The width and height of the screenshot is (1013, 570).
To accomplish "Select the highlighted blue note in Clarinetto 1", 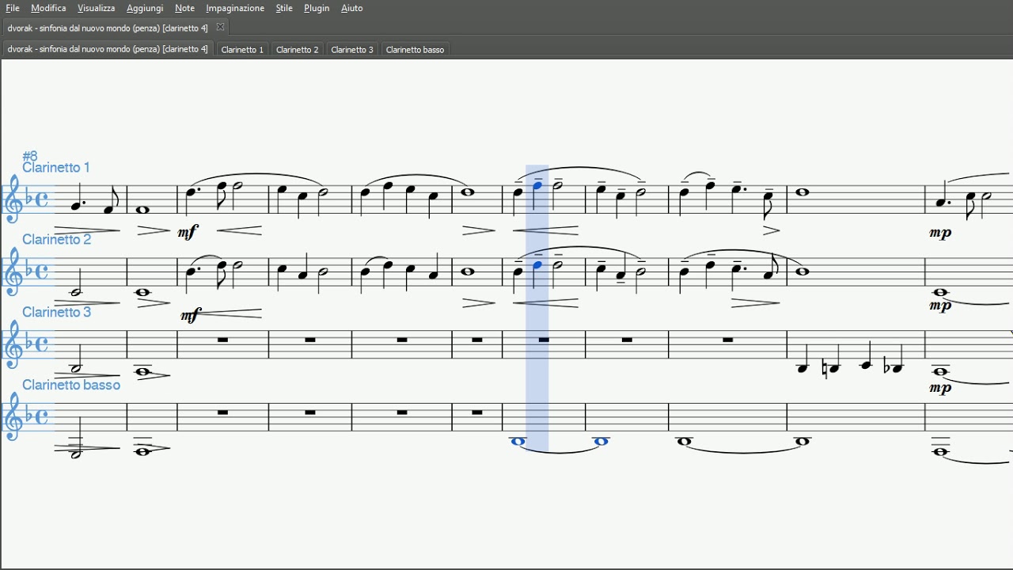I will (537, 186).
